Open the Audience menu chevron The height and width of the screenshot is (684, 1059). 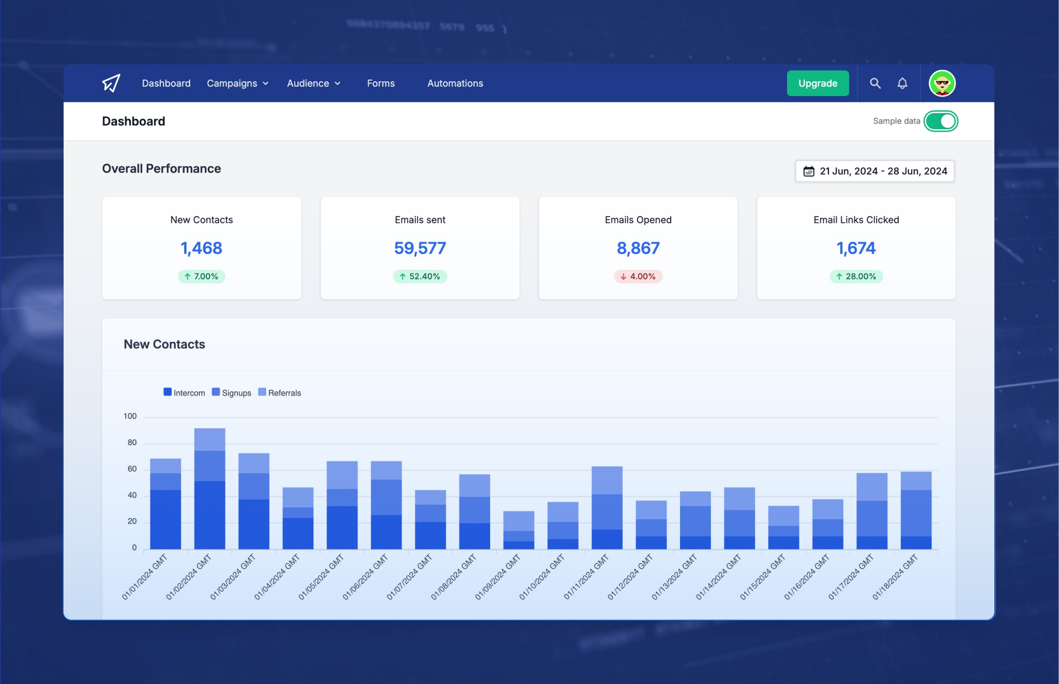339,83
